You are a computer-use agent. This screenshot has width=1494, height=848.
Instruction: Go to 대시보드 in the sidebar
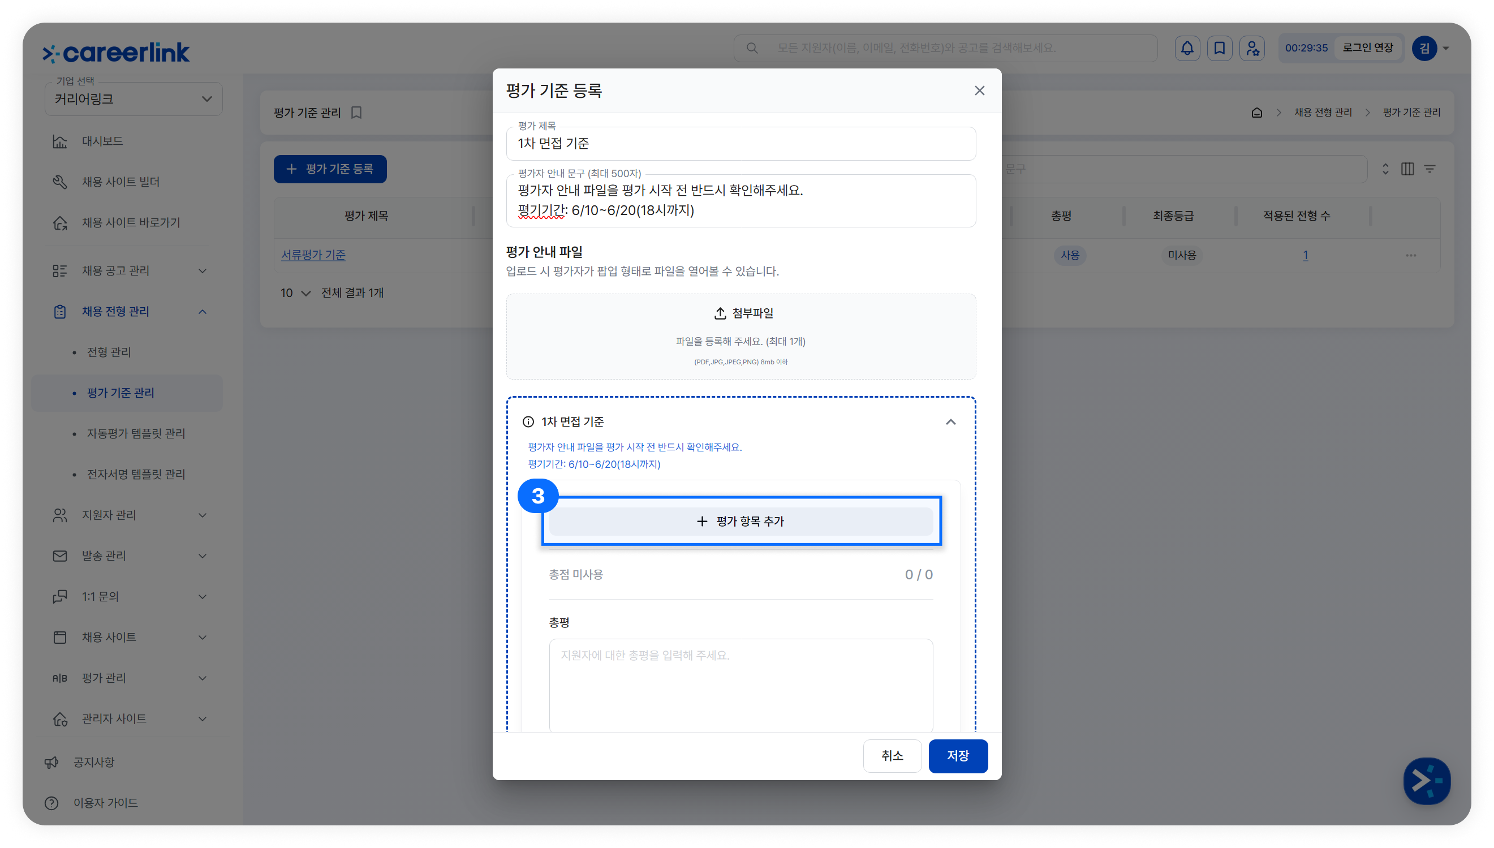pos(102,141)
